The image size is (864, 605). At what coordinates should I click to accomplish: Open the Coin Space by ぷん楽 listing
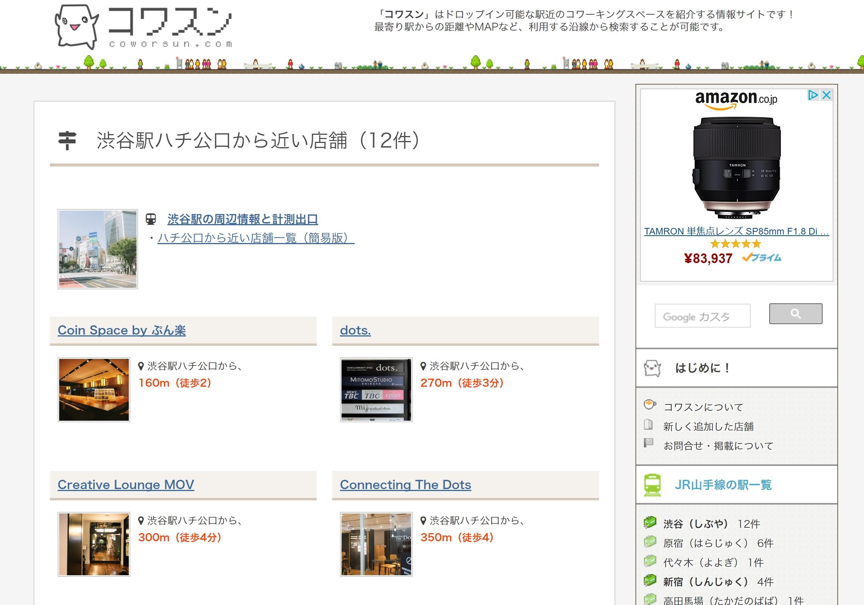click(121, 330)
